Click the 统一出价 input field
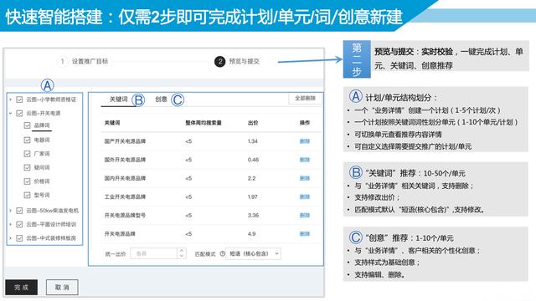Viewport: 536px width, 301px height. click(154, 253)
